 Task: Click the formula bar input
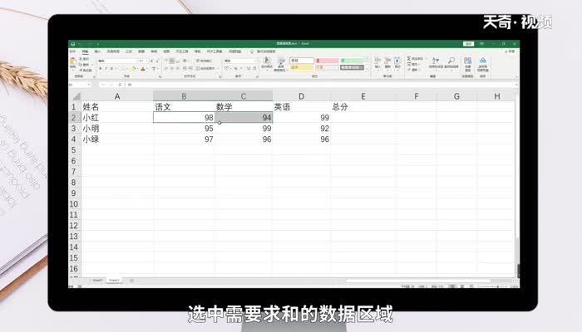pos(321,85)
